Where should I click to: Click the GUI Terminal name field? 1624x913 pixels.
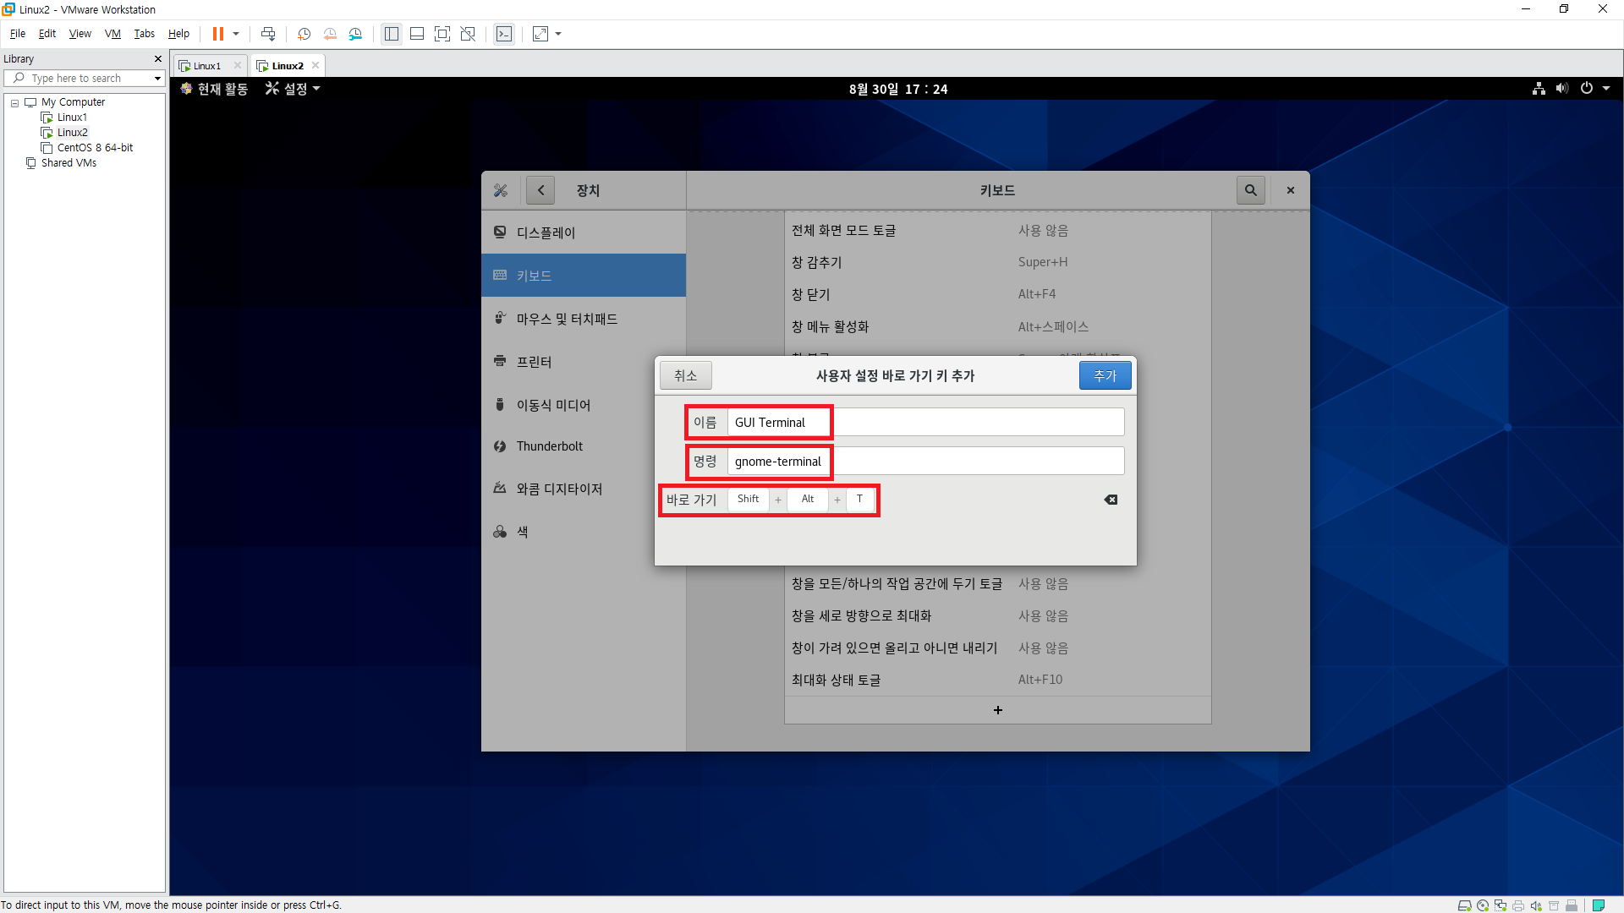(925, 423)
